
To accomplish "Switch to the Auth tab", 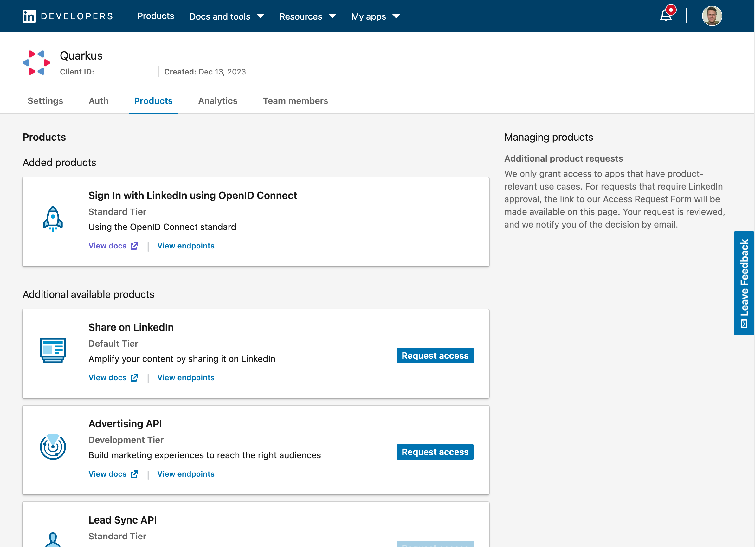I will coord(99,101).
